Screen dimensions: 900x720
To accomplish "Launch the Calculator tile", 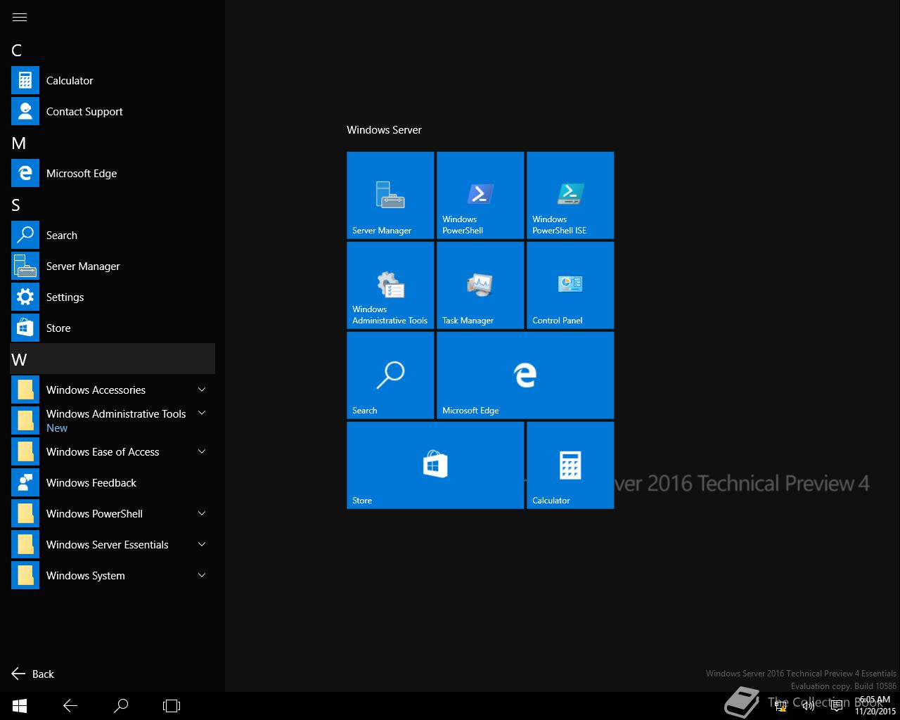I will pos(570,465).
